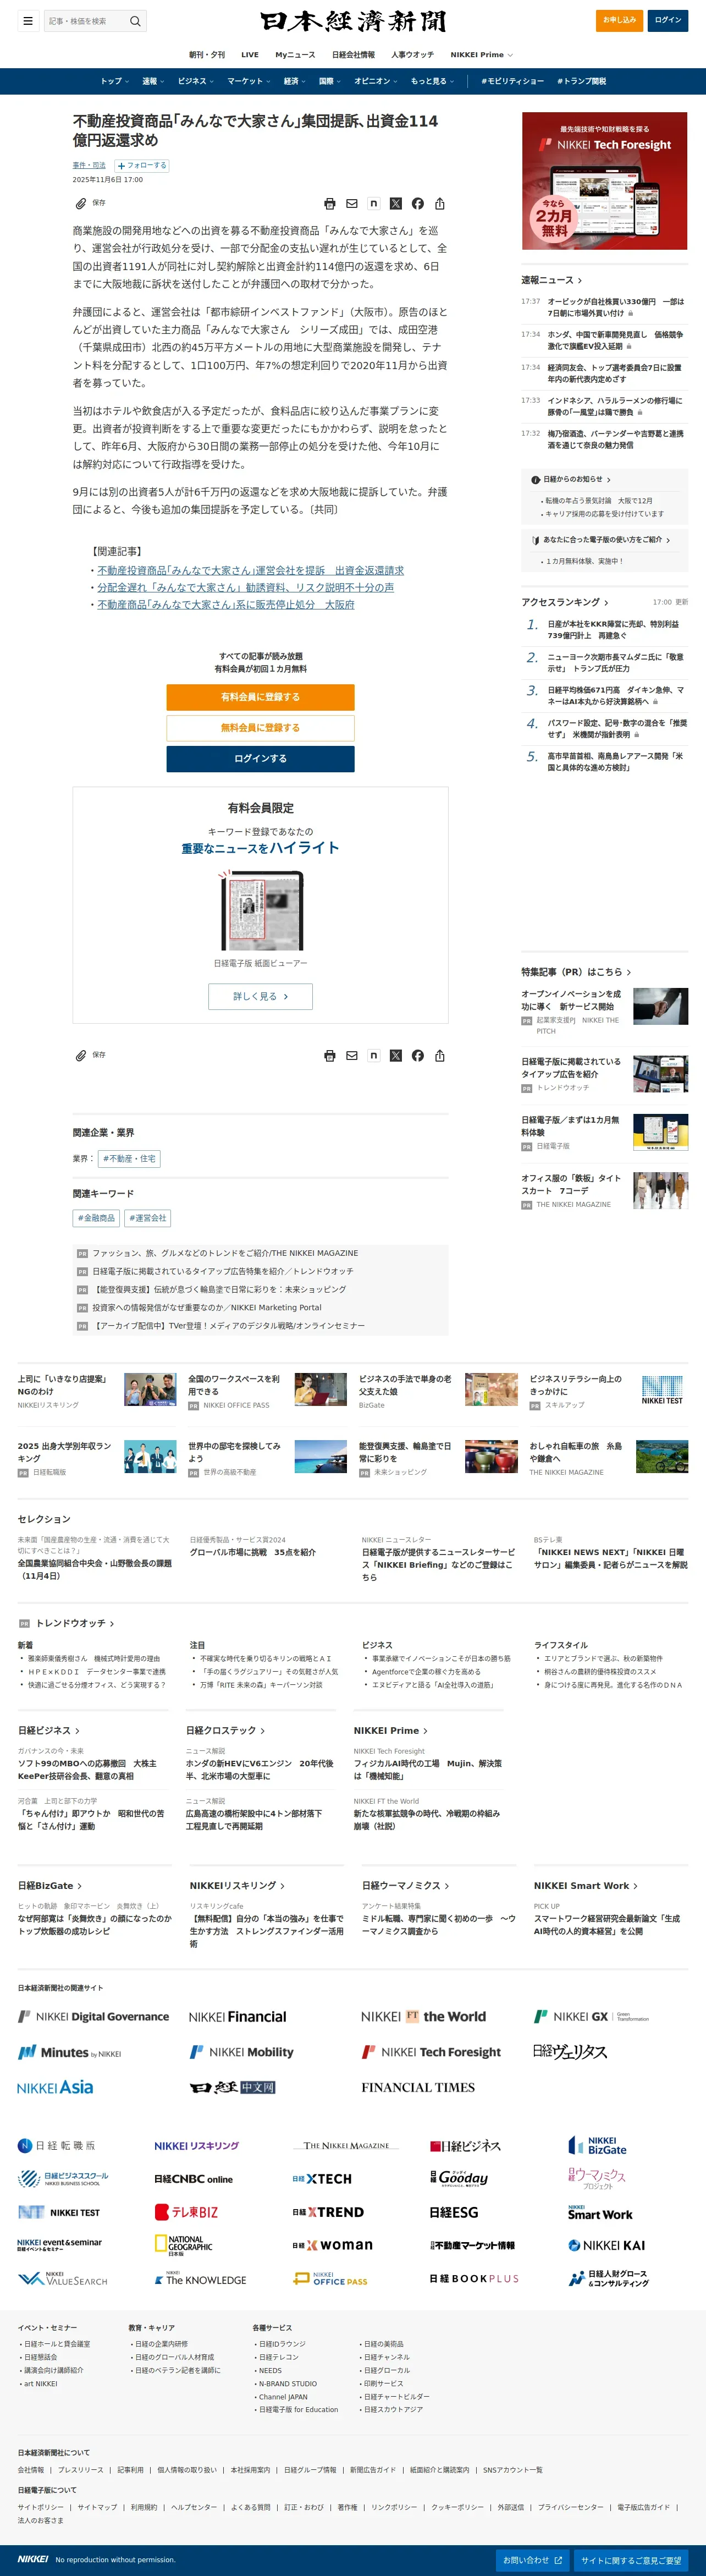Click the email icon above 関連企業・業界
Image resolution: width=706 pixels, height=2576 pixels.
point(352,1055)
